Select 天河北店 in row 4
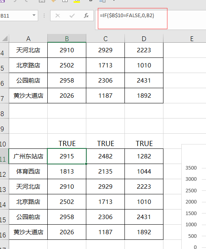206x249 pixels. [28, 50]
